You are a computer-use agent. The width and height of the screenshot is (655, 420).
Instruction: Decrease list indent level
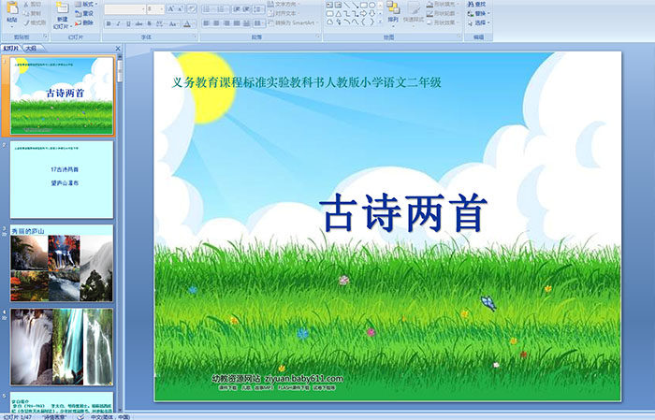click(x=237, y=8)
